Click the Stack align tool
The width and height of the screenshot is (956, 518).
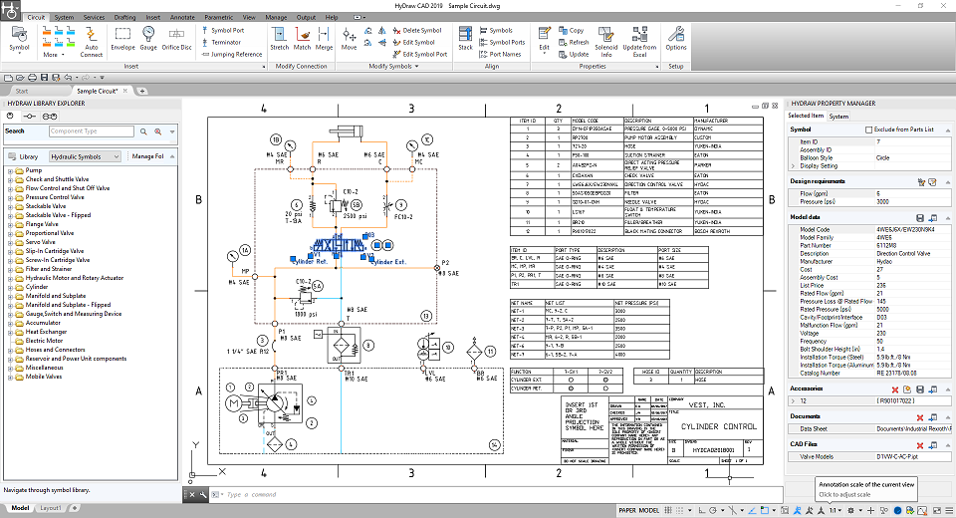click(465, 39)
